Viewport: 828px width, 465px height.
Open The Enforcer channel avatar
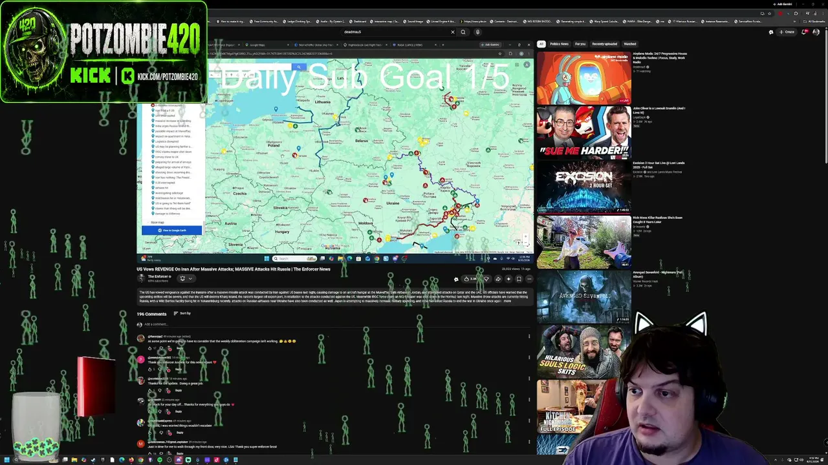pos(141,278)
